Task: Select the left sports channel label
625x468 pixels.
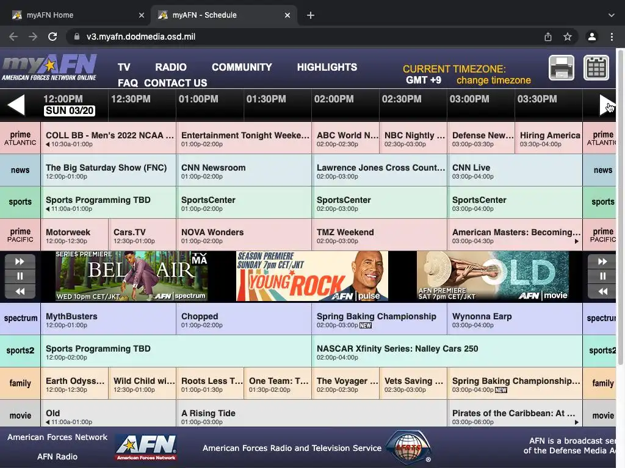Action: point(20,202)
